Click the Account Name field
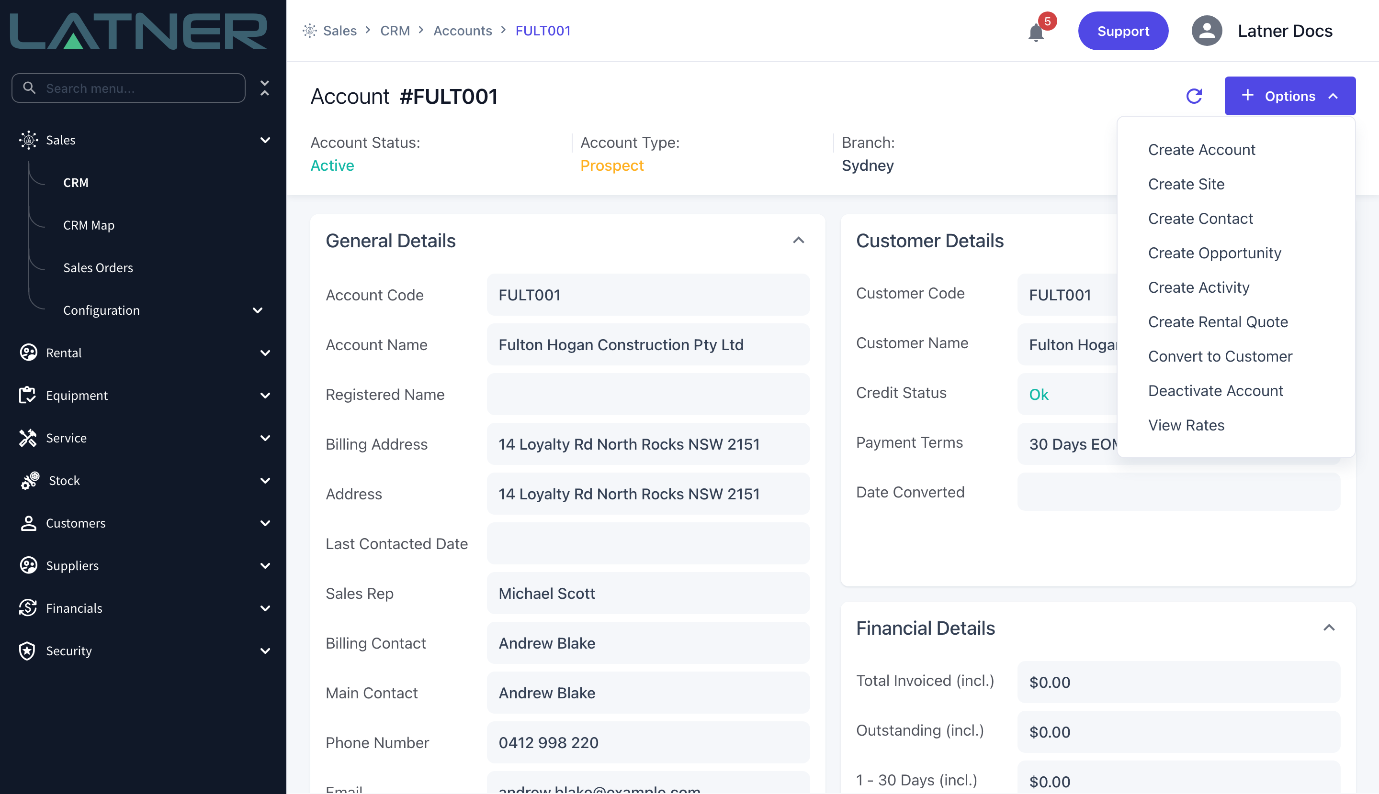Viewport: 1379px width, 794px height. [648, 344]
